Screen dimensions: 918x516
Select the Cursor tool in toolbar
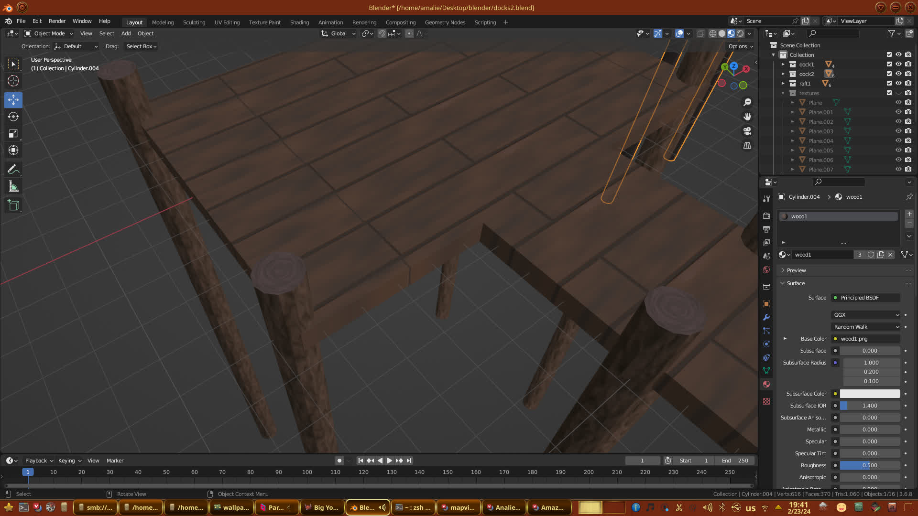[x=13, y=81]
